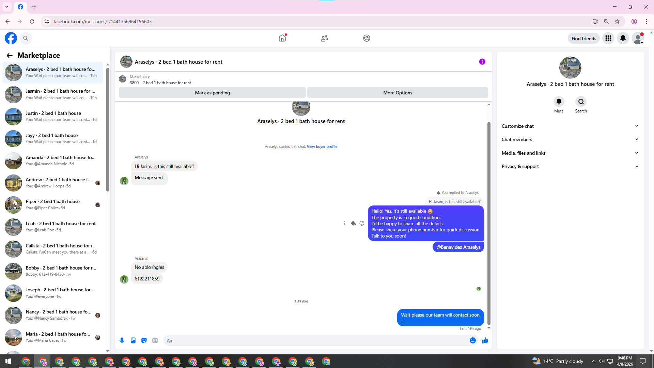
Task: Expand Chat members section
Action: [570, 139]
